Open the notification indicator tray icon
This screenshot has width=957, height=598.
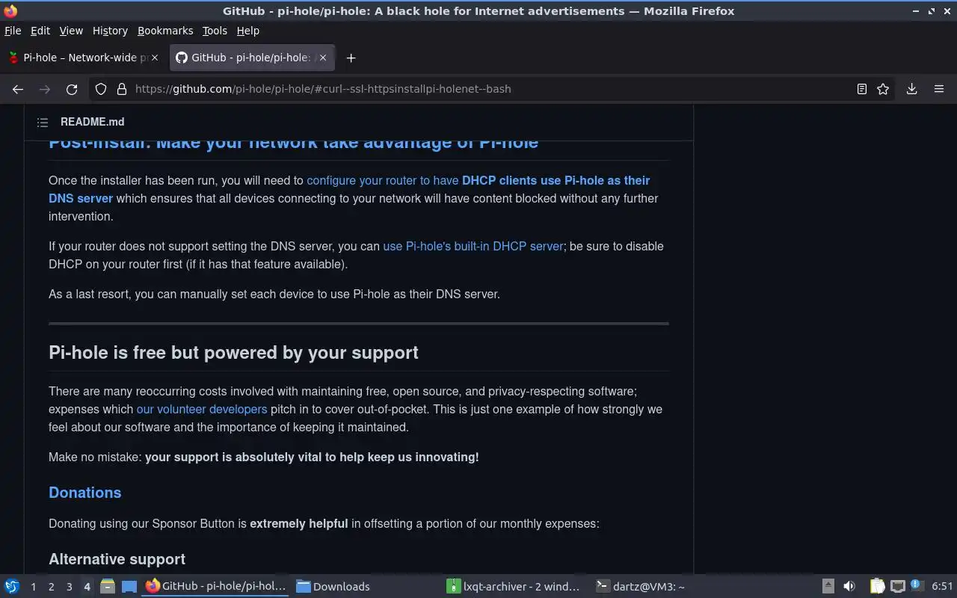(916, 586)
